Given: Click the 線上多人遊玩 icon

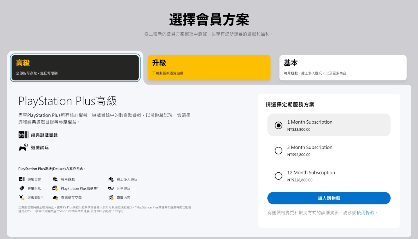Looking at the screenshot, I should pyautogui.click(x=111, y=179).
